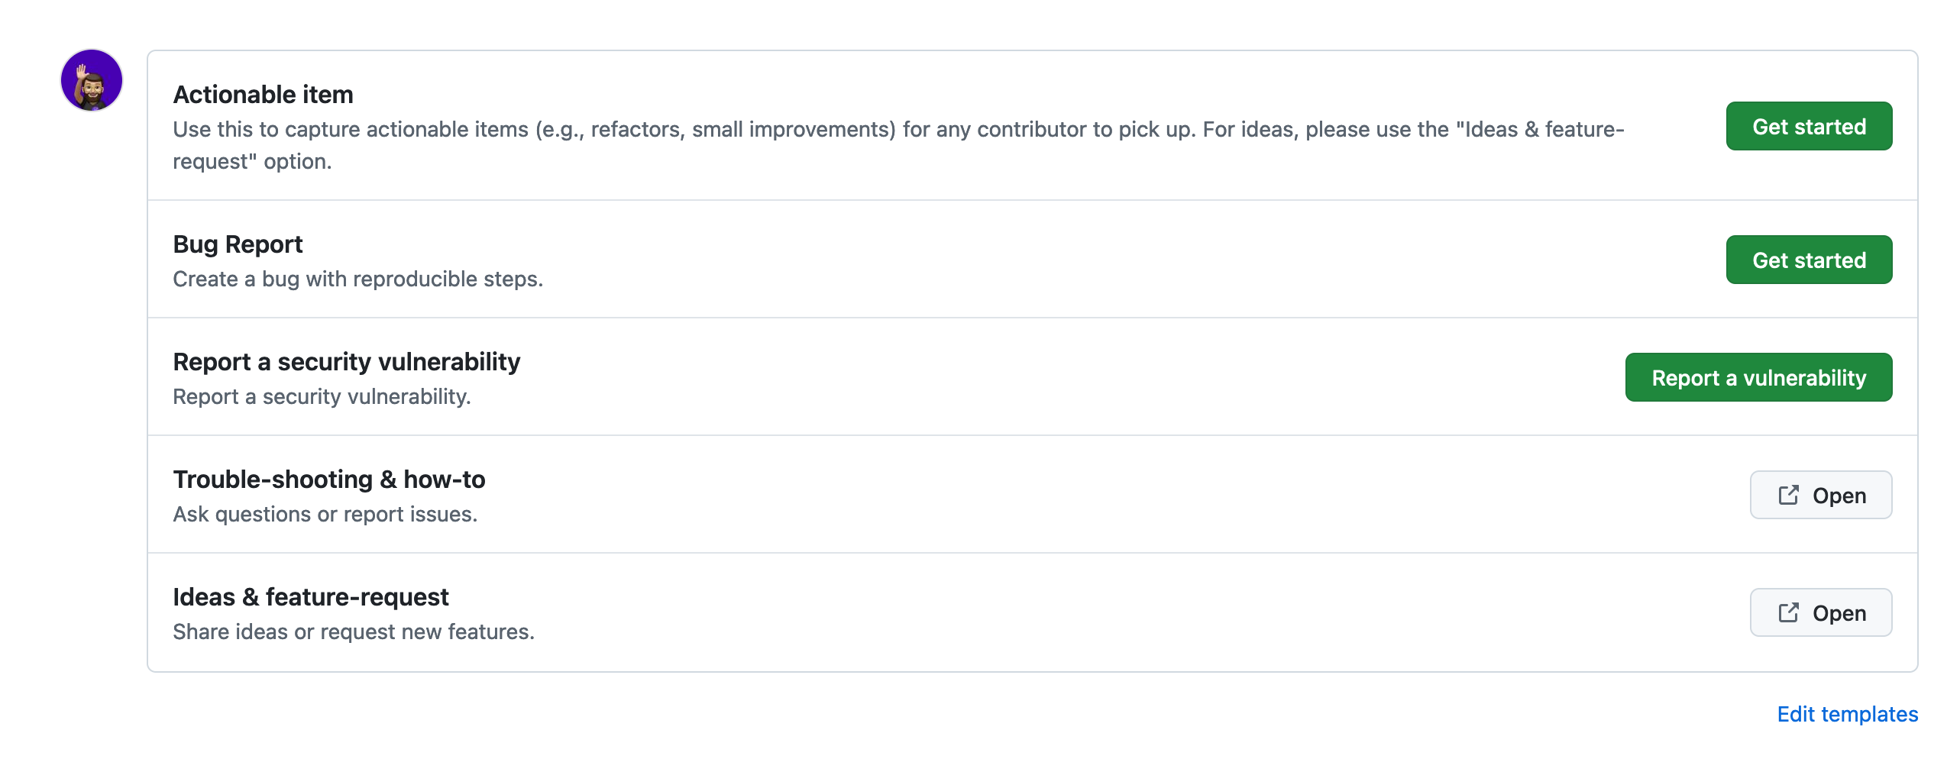Screen dimensions: 1960x759
Task: Follow the Edit templates link
Action: [1847, 714]
